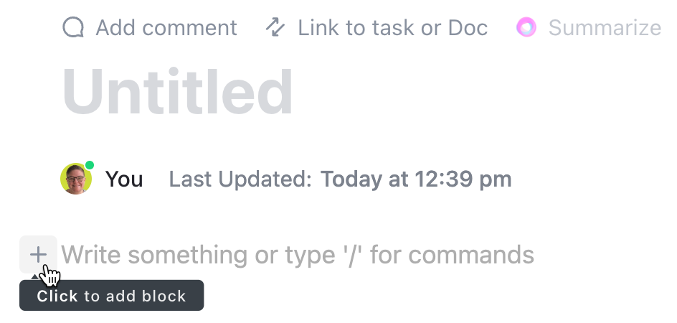Screen dimensions: 677x323
Task: Click the Summarize AI gradient orb icon
Action: tap(526, 28)
